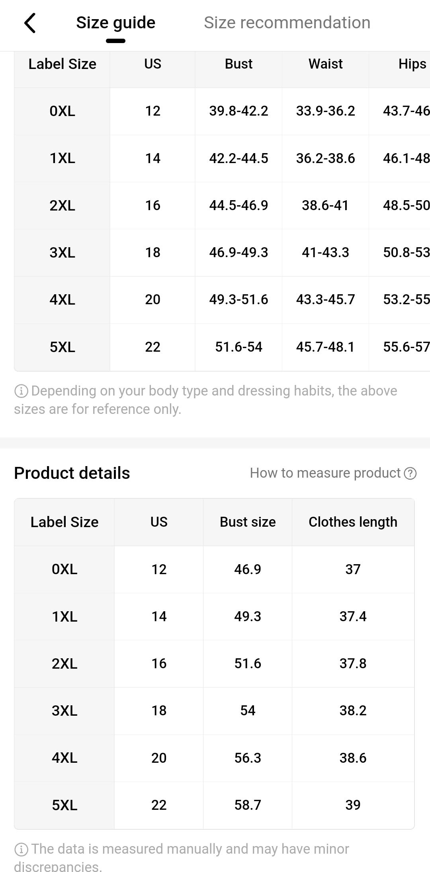
Task: Click the Bust size column header
Action: pos(248,522)
